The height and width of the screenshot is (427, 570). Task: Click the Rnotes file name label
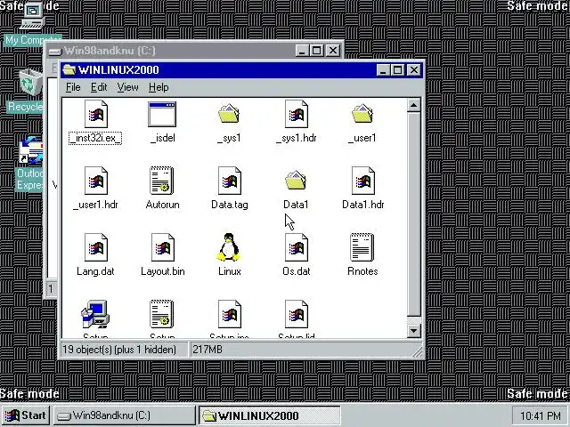tap(362, 271)
